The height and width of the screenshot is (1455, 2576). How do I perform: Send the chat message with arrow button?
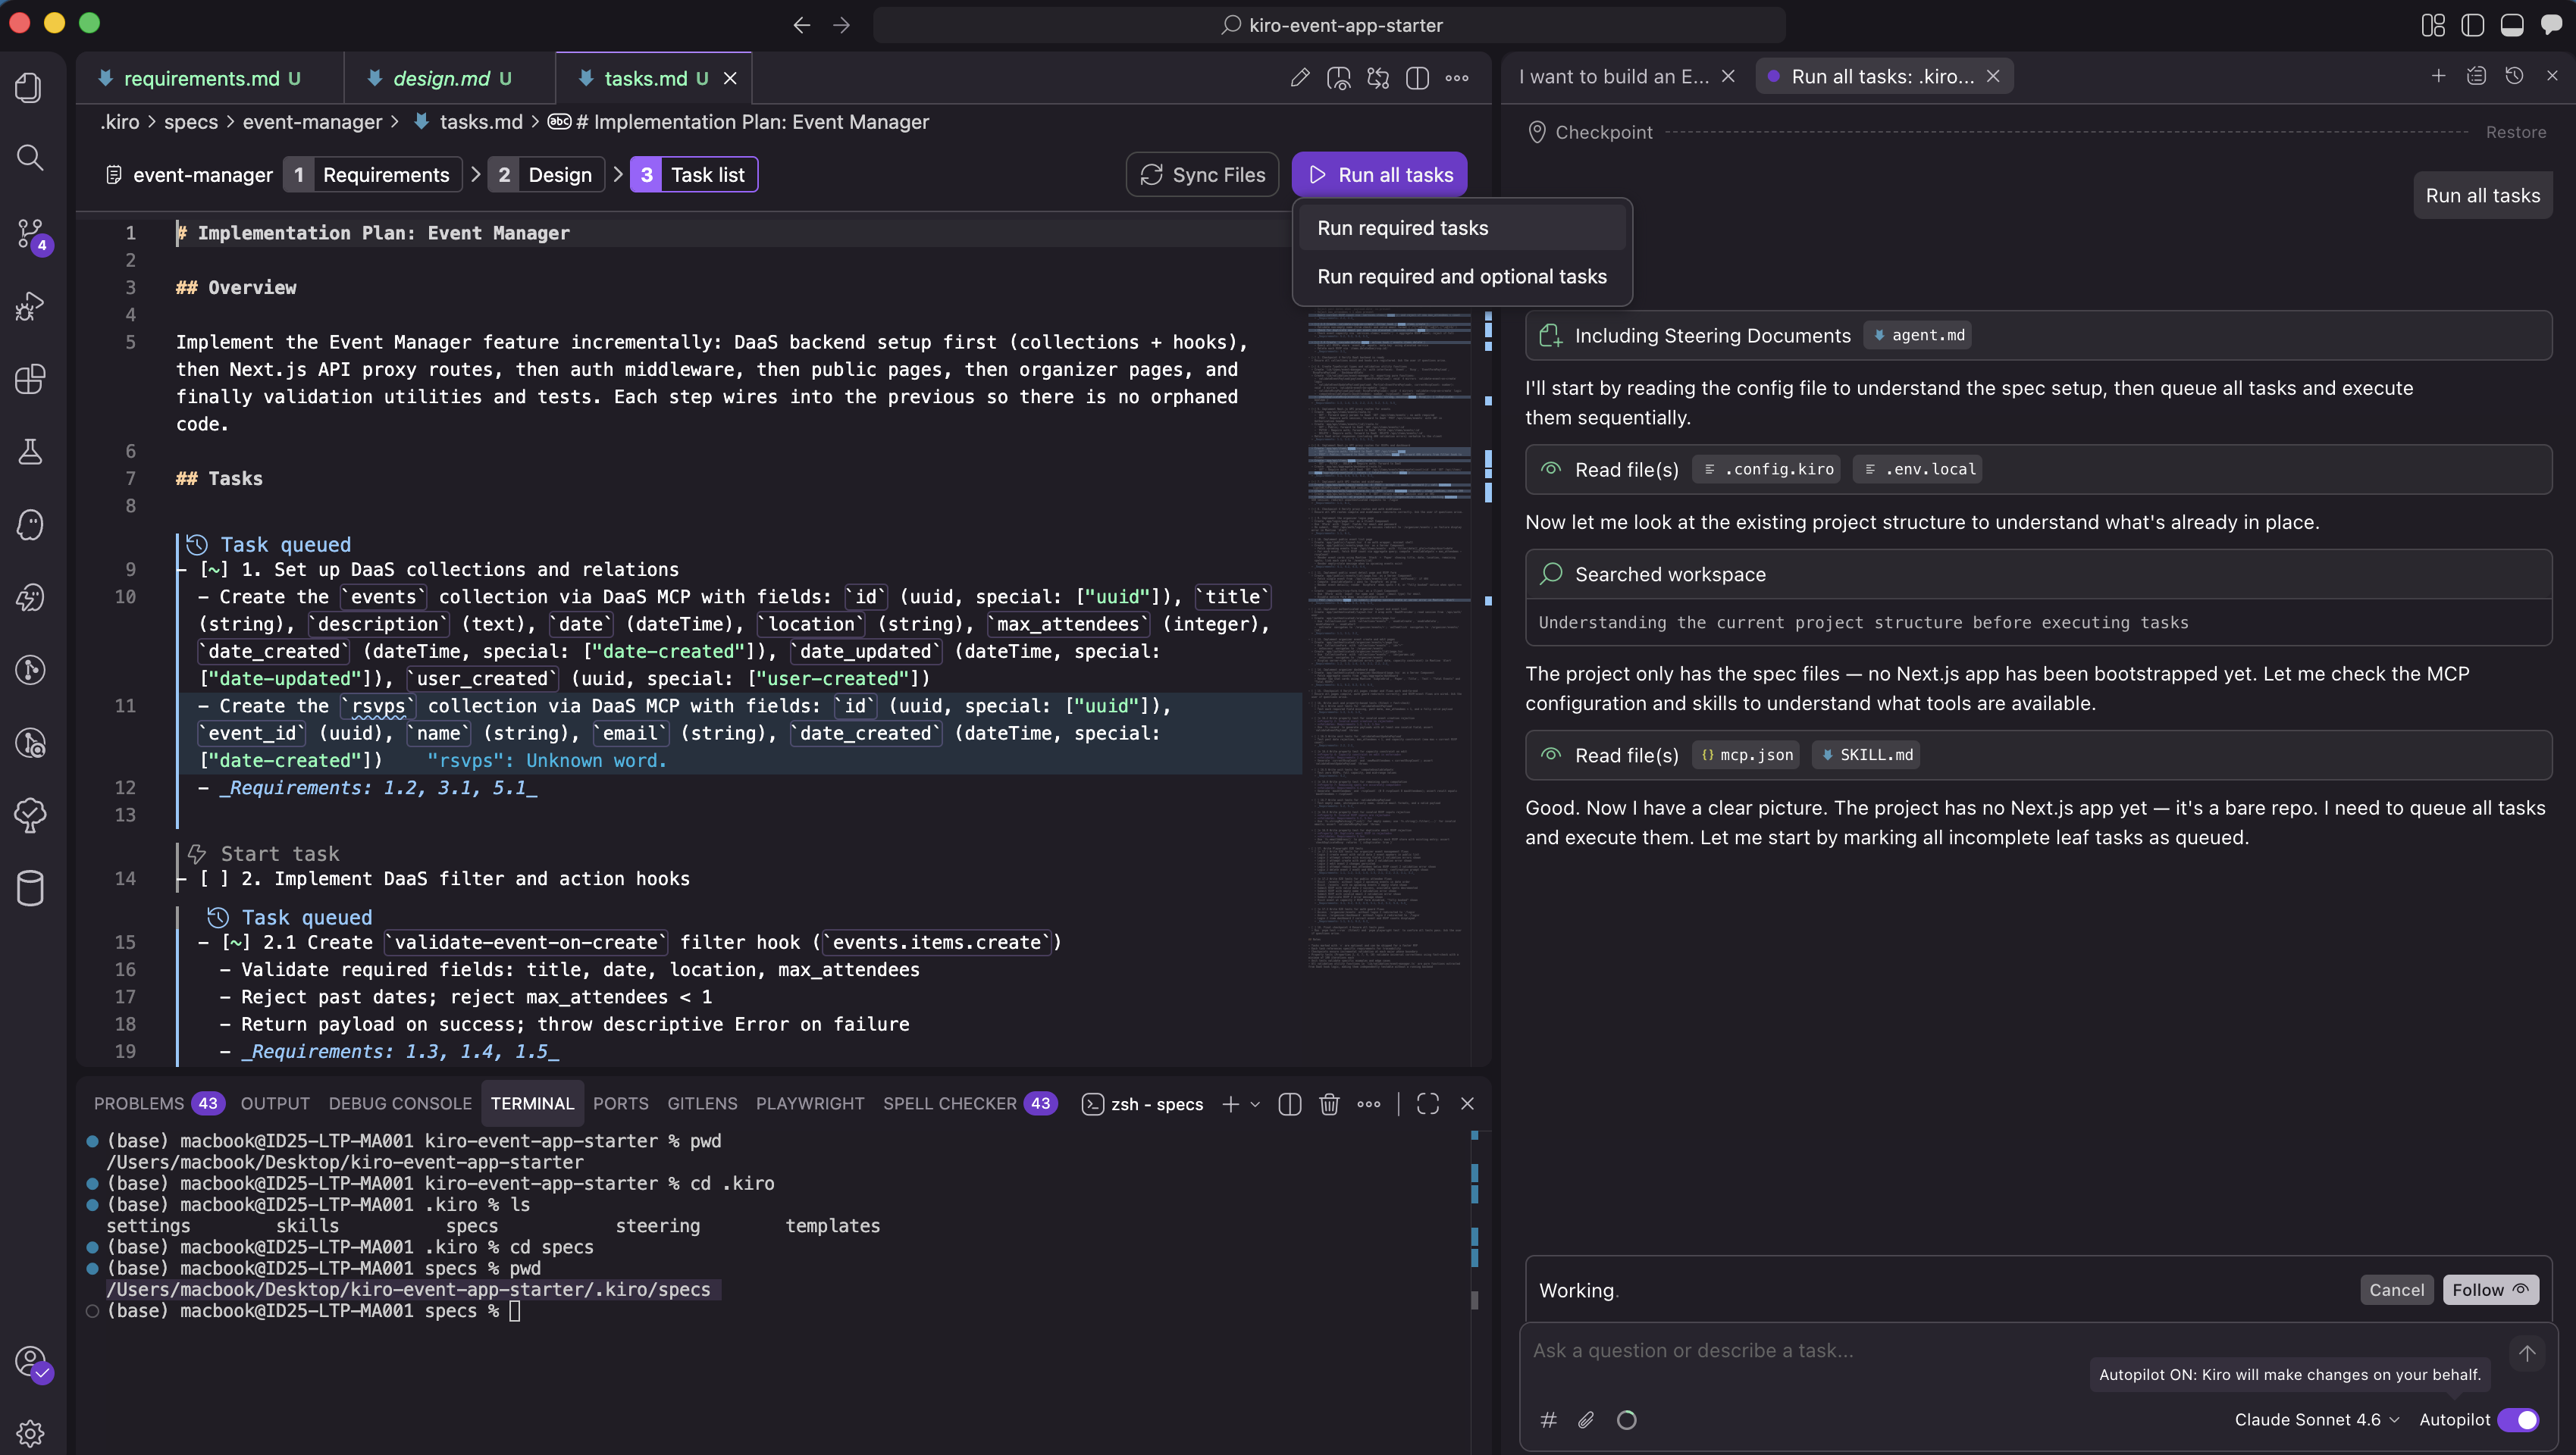(x=2527, y=1352)
